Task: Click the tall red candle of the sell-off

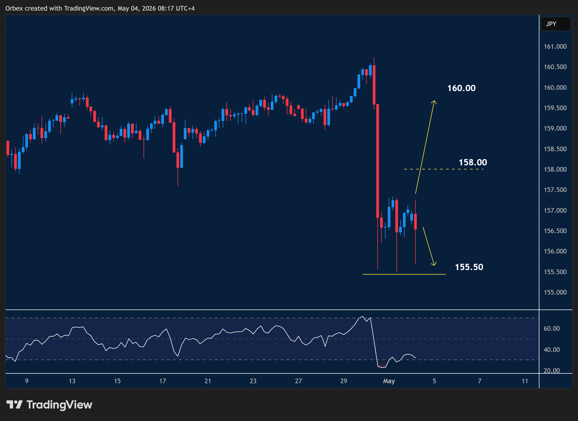Action: pos(378,161)
